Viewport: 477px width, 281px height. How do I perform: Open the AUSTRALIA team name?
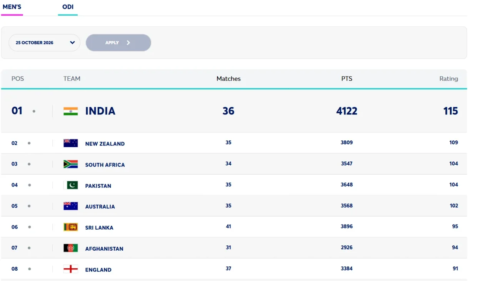[100, 207]
